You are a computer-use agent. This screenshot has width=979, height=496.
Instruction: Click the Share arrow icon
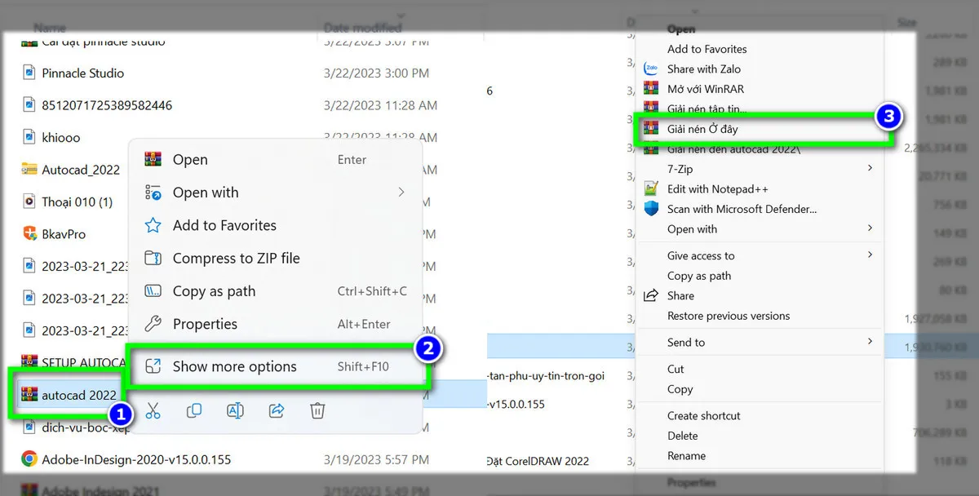[x=276, y=410]
